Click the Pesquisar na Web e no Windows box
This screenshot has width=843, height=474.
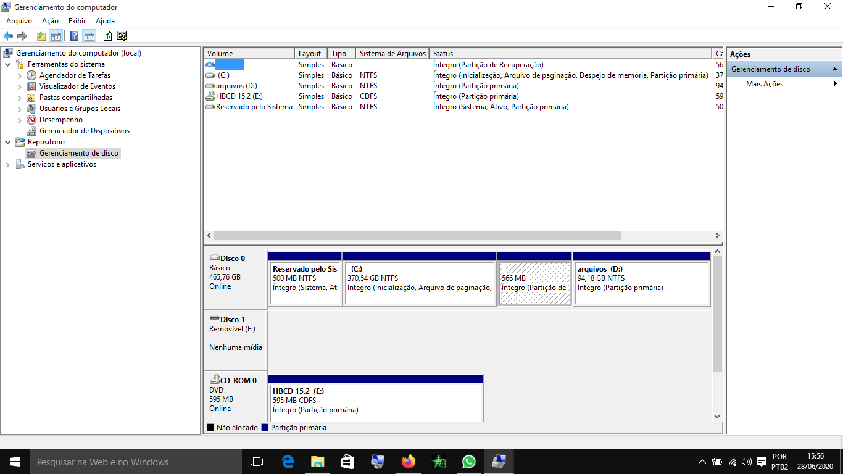click(136, 462)
